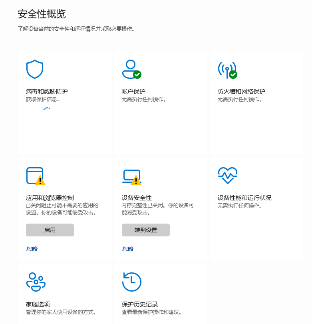The image size is (312, 324).
Task: Open 设备性能和运行状况 title
Action: tap(244, 198)
